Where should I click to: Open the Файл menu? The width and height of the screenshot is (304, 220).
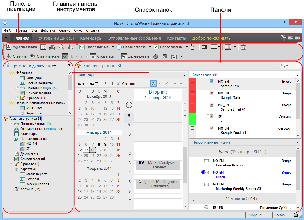8,30
